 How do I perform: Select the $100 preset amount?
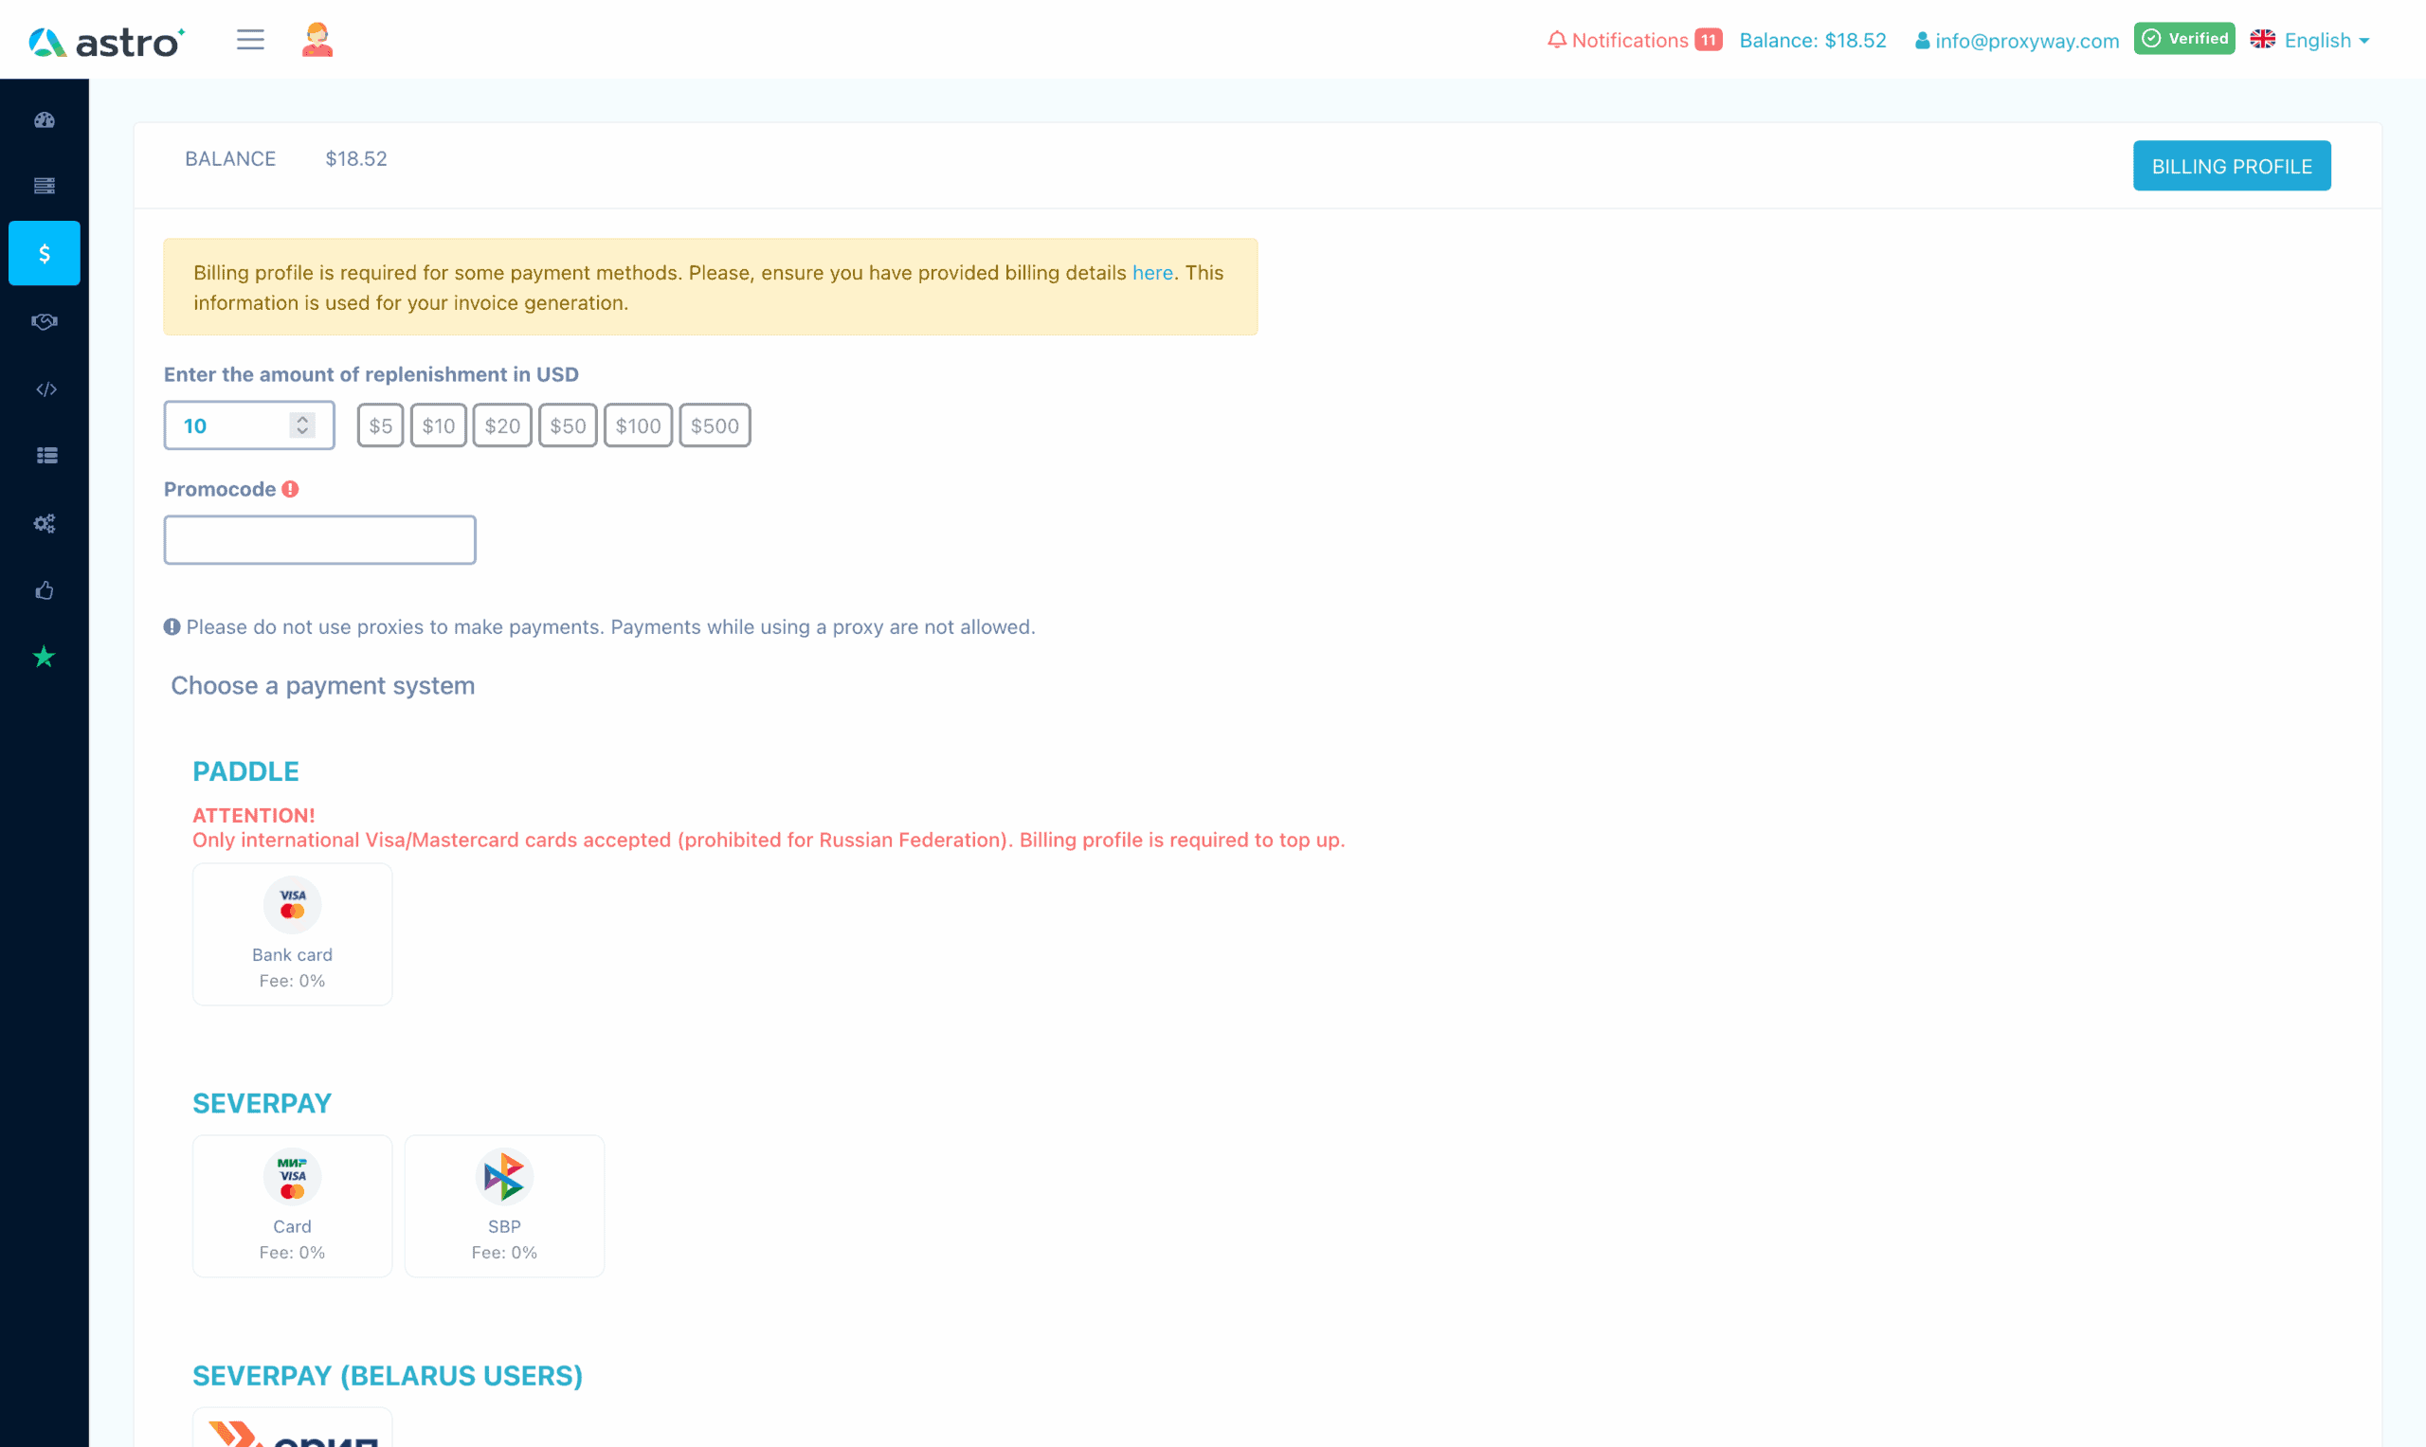coord(638,426)
